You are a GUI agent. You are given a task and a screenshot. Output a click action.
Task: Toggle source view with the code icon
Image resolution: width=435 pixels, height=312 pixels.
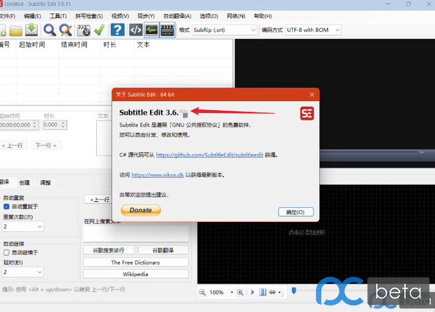136,30
